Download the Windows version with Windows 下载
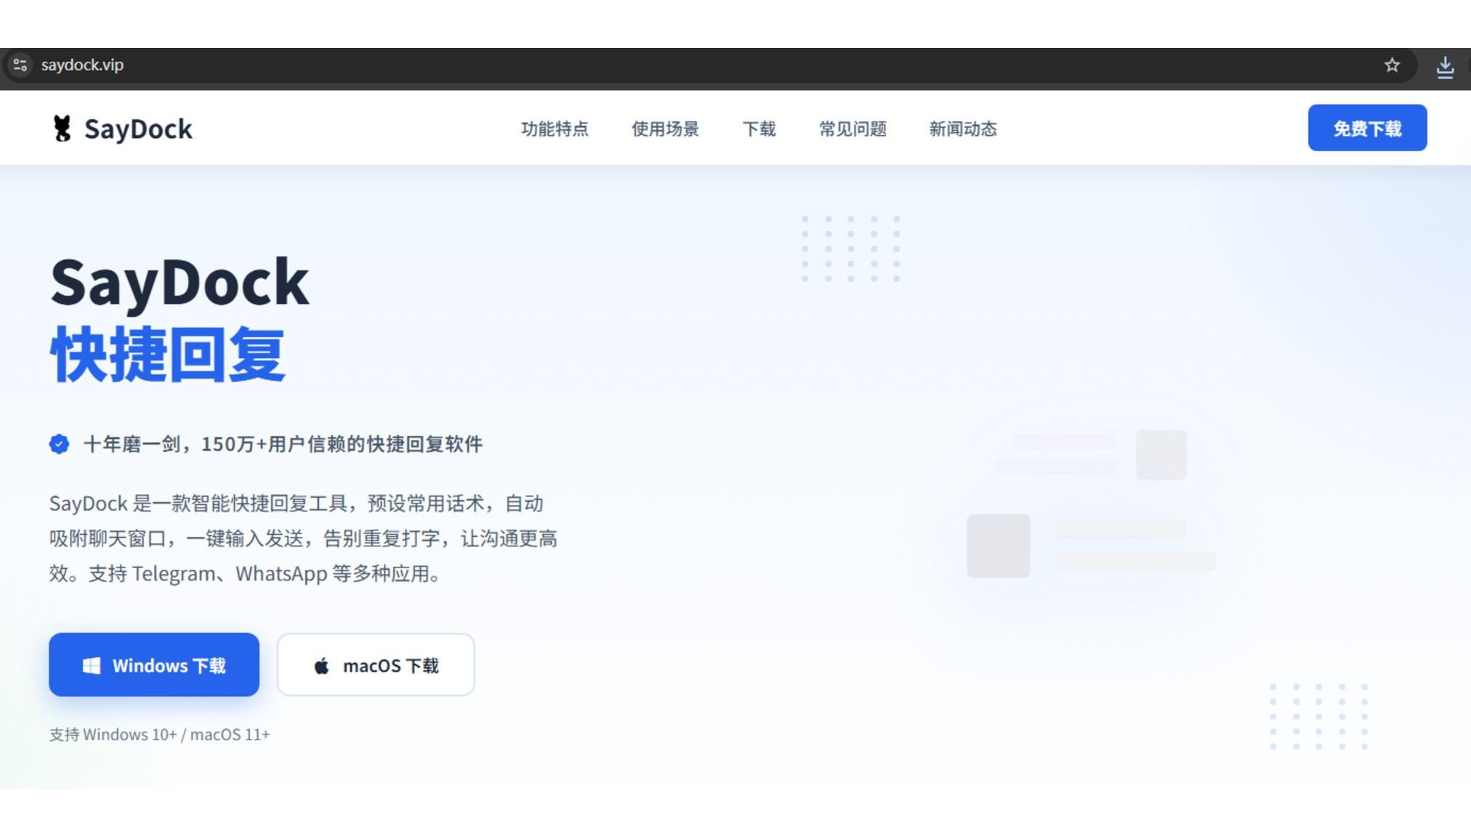The image size is (1471, 837). [154, 665]
